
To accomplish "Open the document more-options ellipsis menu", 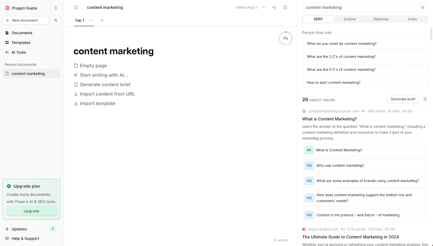I will (x=263, y=7).
